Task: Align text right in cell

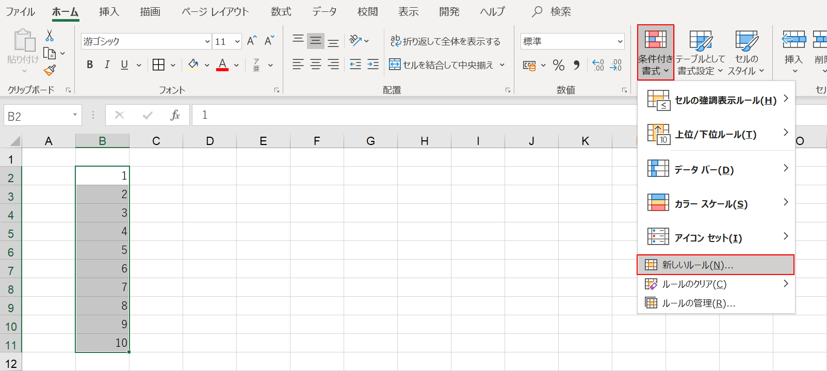Action: coord(333,64)
